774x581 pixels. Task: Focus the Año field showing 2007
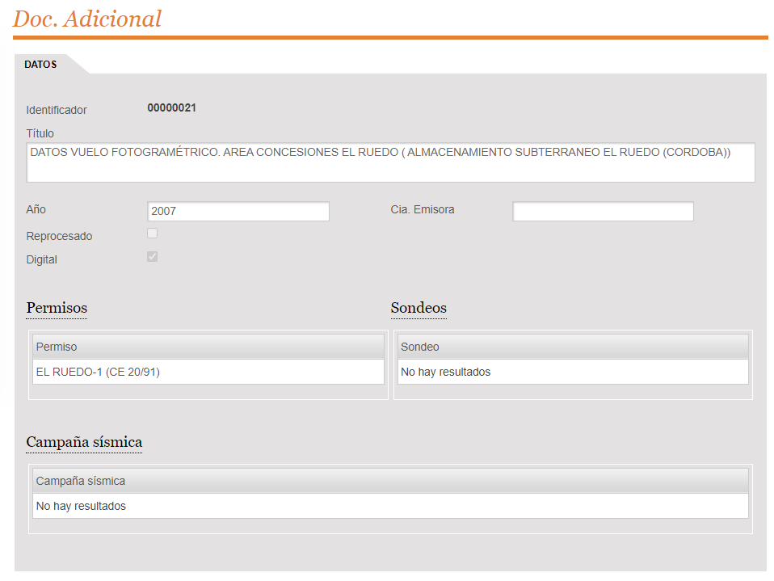(238, 212)
